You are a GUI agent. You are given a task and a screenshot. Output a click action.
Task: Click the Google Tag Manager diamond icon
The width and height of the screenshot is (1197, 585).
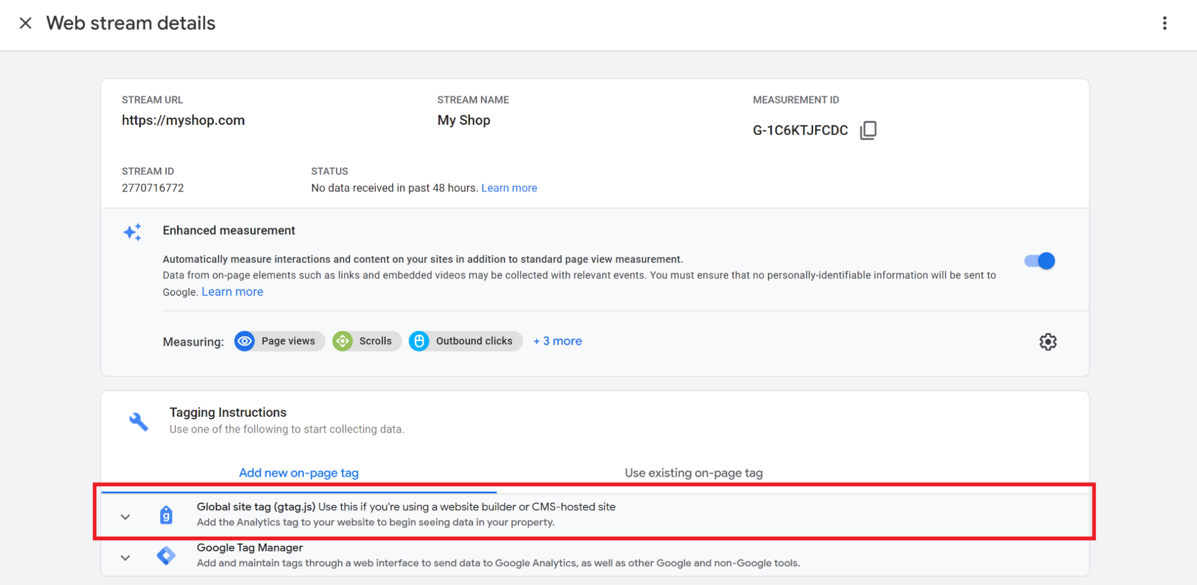click(166, 555)
